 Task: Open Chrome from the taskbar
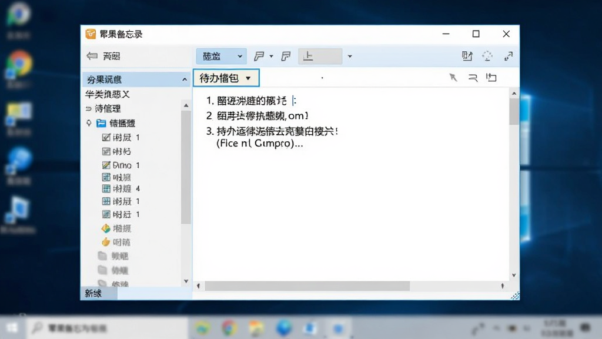(229, 328)
